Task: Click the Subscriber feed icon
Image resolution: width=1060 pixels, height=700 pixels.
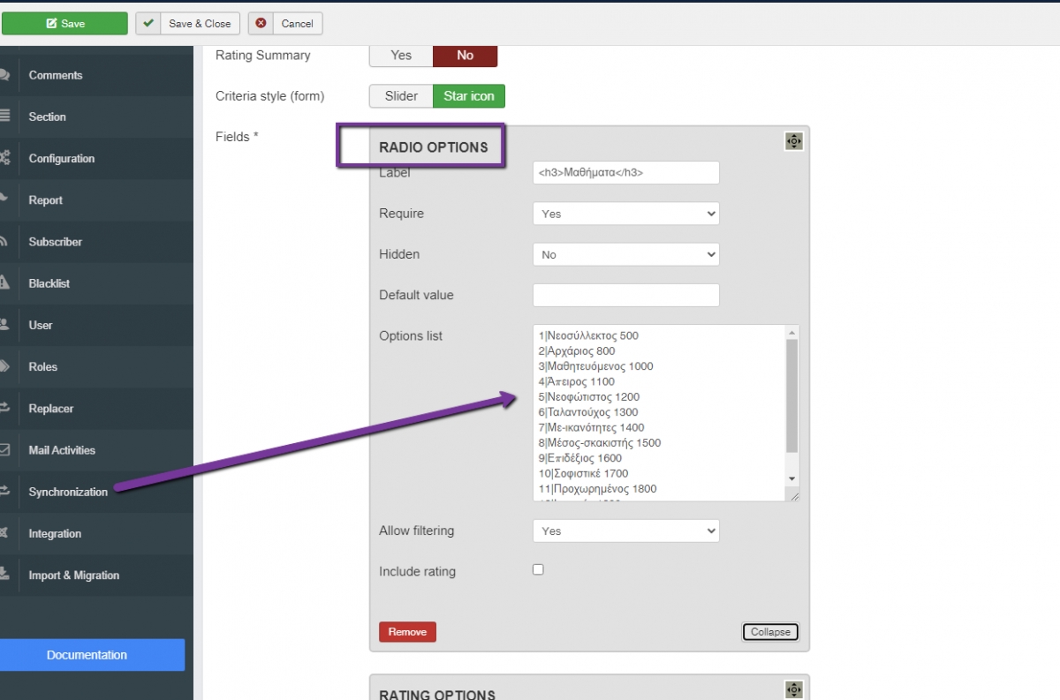Action: click(5, 242)
